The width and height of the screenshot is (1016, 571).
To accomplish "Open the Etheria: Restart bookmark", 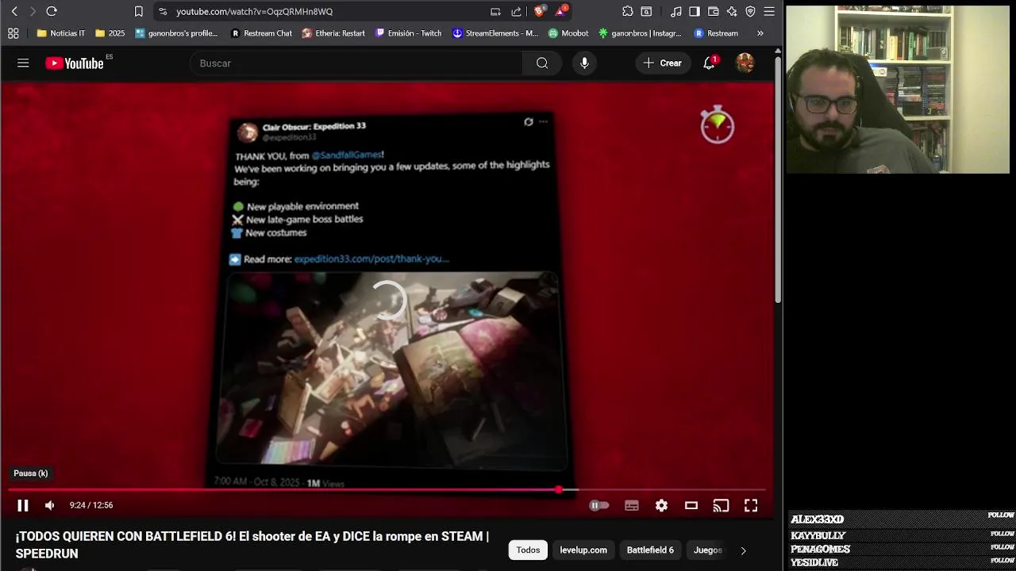I will tap(333, 33).
